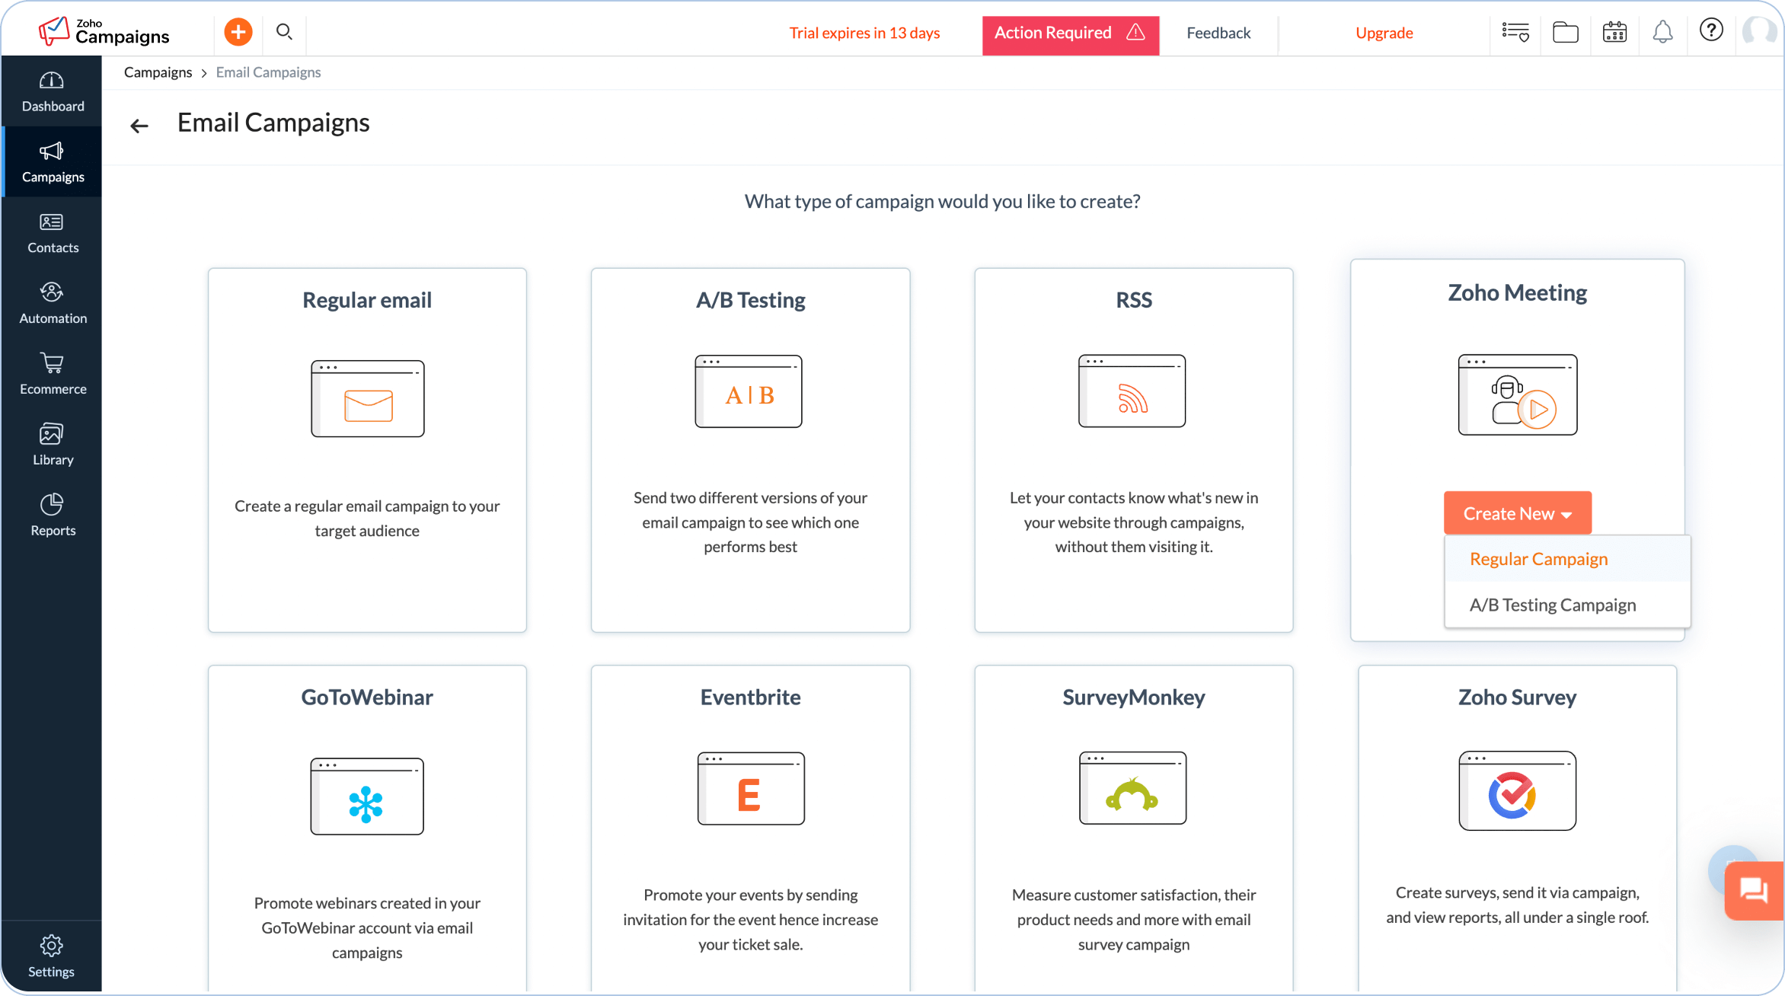Image resolution: width=1785 pixels, height=996 pixels.
Task: Open the Contacts section in sidebar
Action: 51,232
